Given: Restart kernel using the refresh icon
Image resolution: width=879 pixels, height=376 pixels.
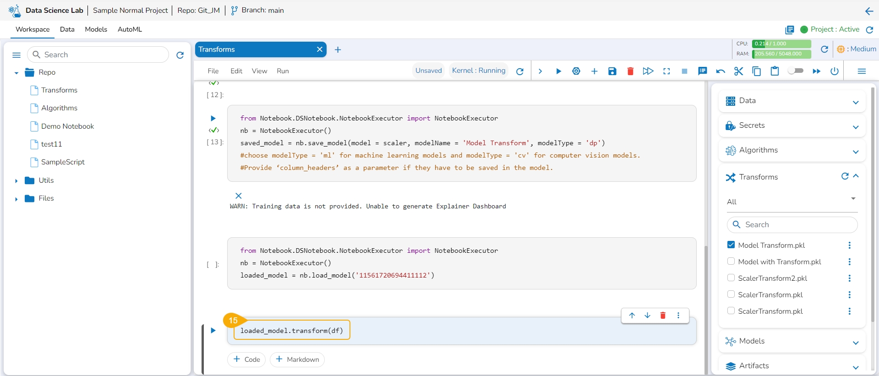Looking at the screenshot, I should pos(519,71).
